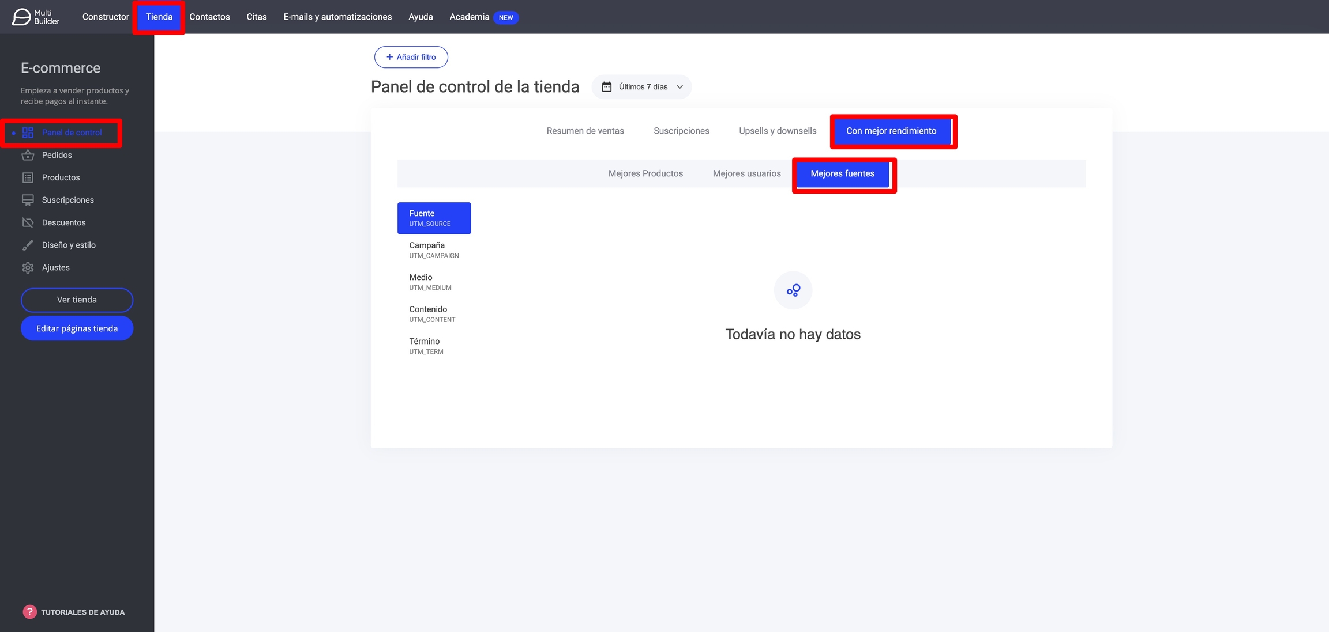Image resolution: width=1329 pixels, height=632 pixels.
Task: Click the Editar páginas tienda button
Action: [77, 328]
